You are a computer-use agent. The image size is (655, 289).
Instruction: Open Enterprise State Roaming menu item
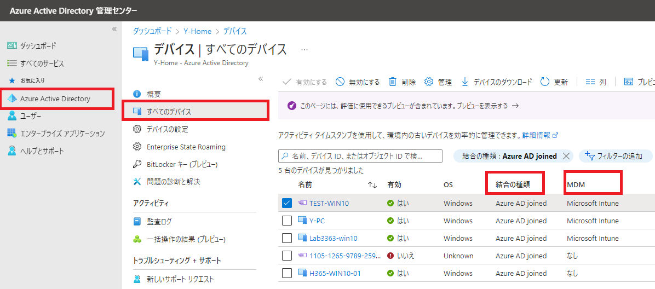click(x=186, y=147)
